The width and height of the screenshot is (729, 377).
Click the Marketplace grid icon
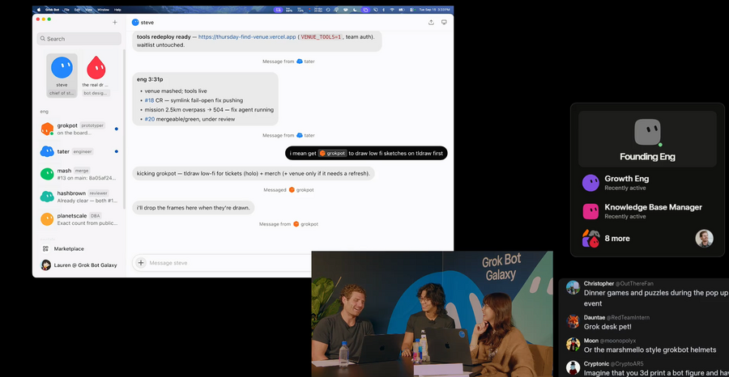pos(45,249)
